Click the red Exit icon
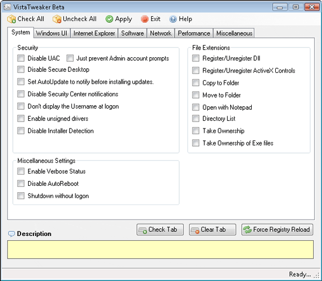 pos(145,19)
